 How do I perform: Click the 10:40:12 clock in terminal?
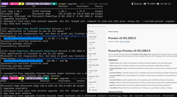click(165, 4)
